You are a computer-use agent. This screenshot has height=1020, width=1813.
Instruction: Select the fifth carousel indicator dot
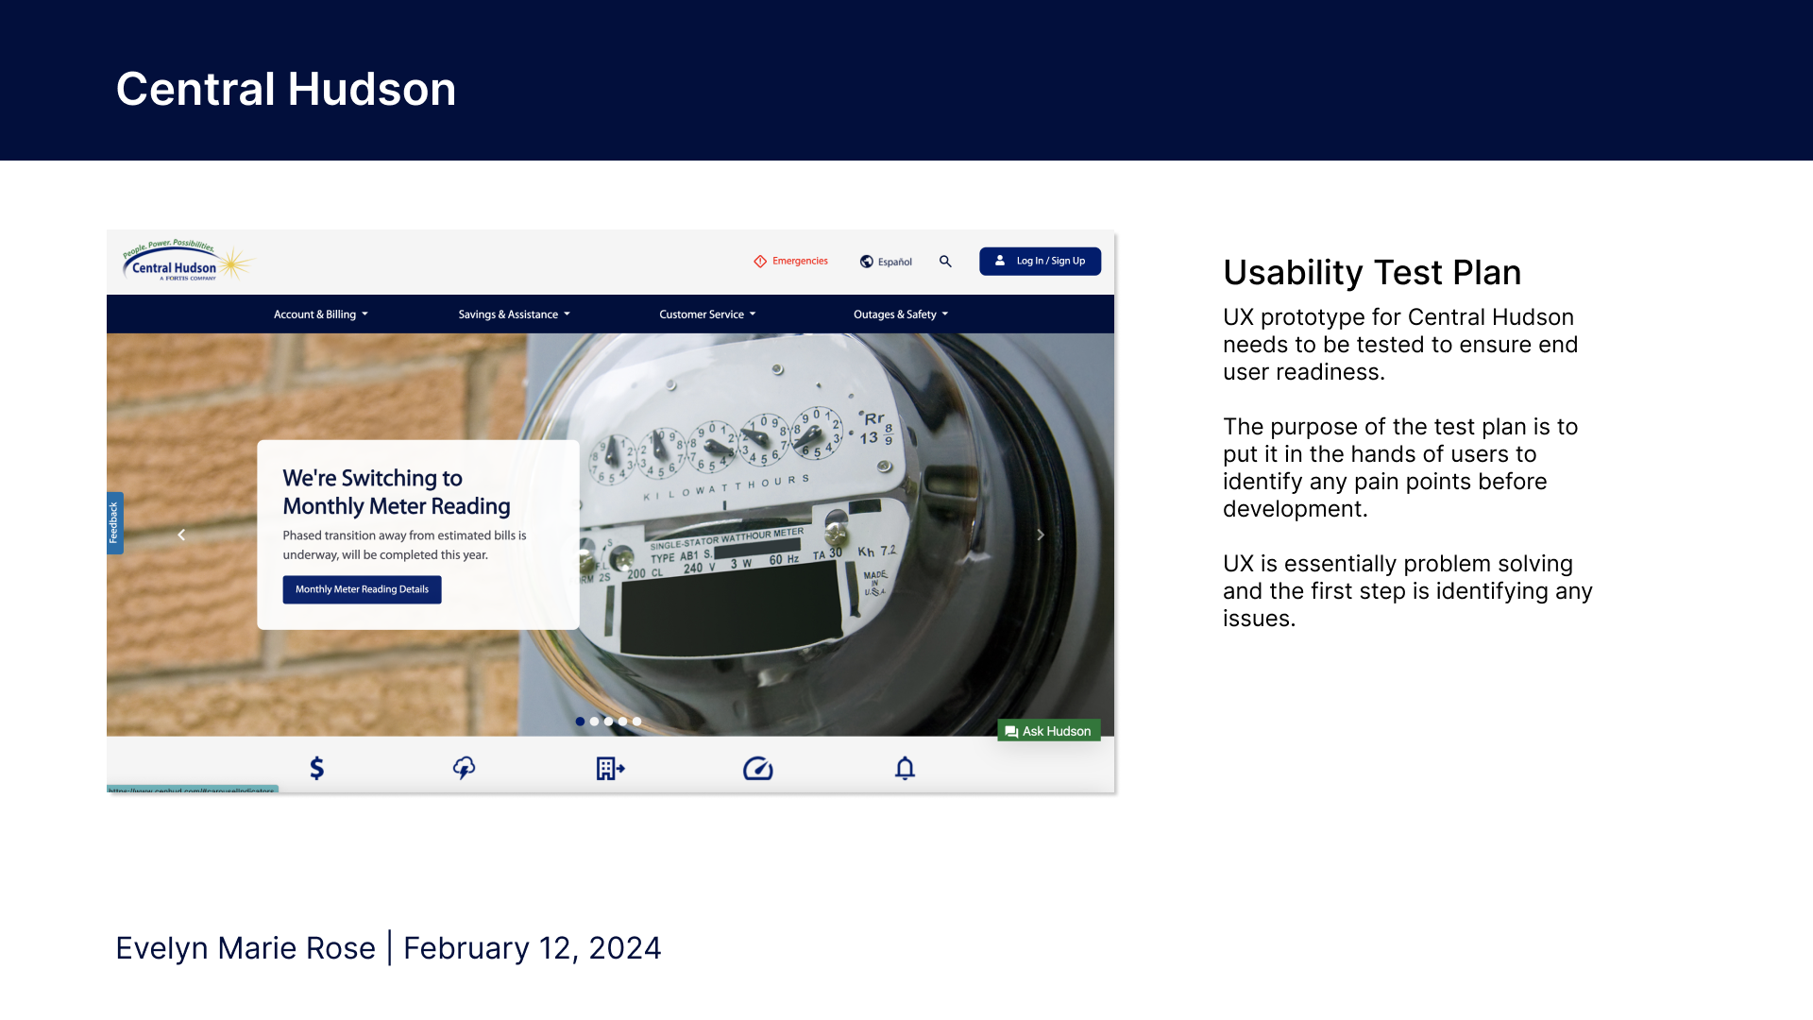636,722
